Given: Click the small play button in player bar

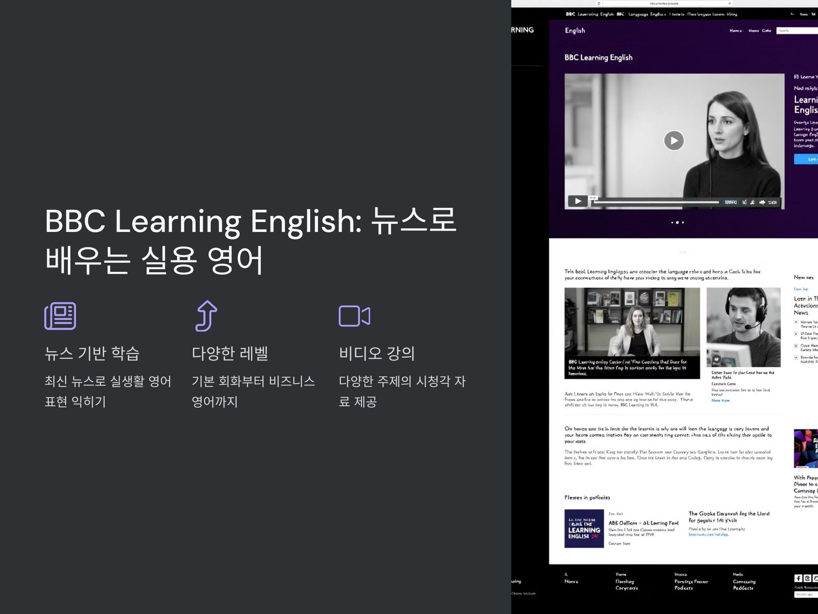Looking at the screenshot, I should point(578,201).
